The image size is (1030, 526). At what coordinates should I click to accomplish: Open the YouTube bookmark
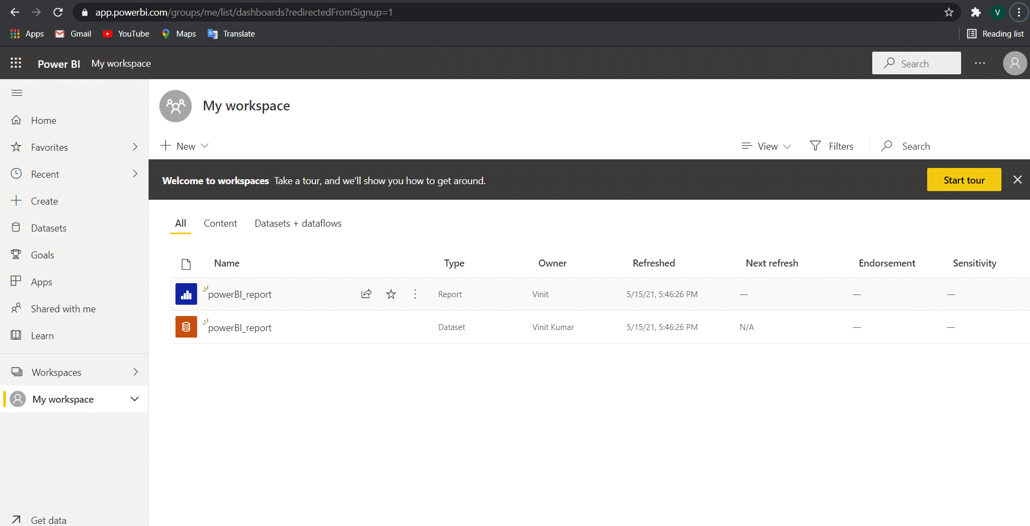[x=126, y=34]
